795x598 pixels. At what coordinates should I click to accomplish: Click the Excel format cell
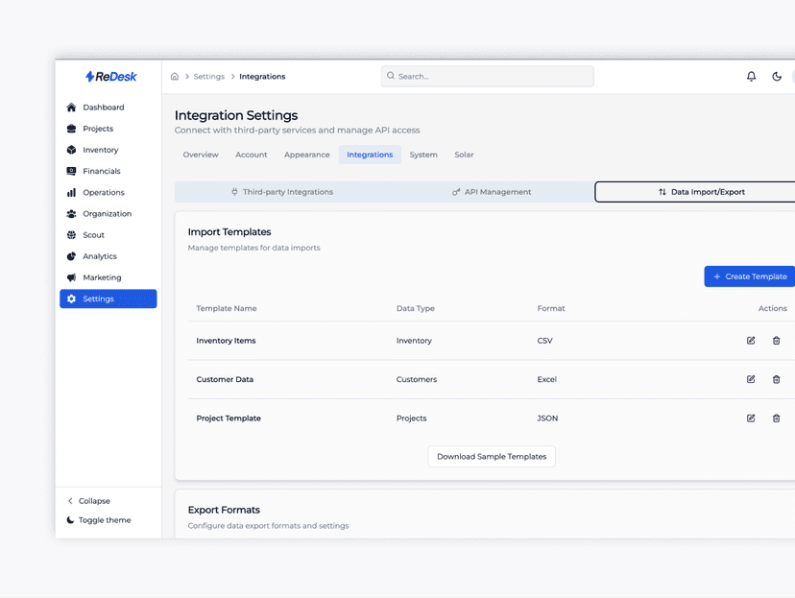pyautogui.click(x=546, y=379)
